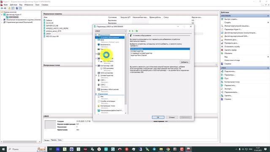Screen dimensions: 270x152
Task: Click Checkpoint action for LINUX
Action: 232,82
